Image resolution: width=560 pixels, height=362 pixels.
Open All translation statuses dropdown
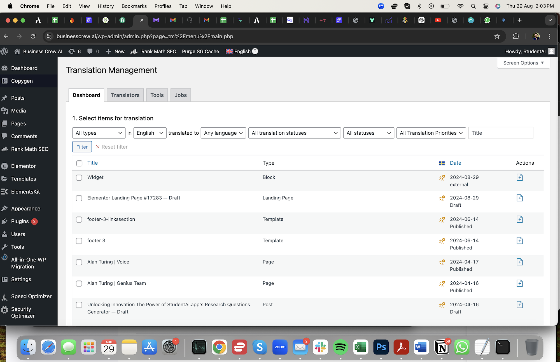coord(295,133)
